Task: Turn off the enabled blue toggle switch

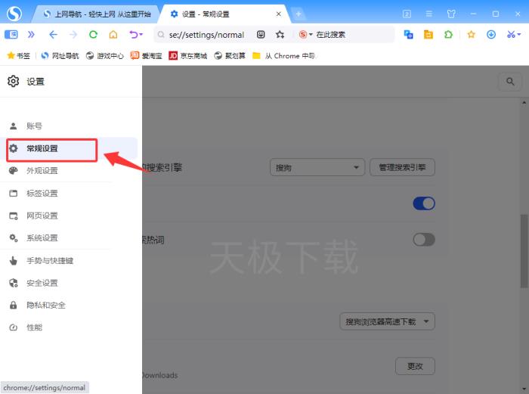Action: (424, 203)
